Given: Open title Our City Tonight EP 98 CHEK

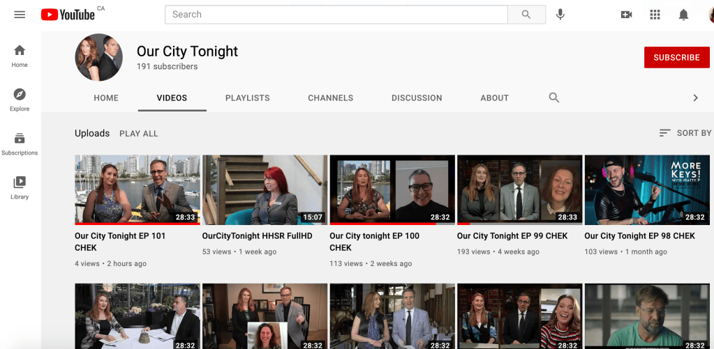Looking at the screenshot, I should 640,236.
